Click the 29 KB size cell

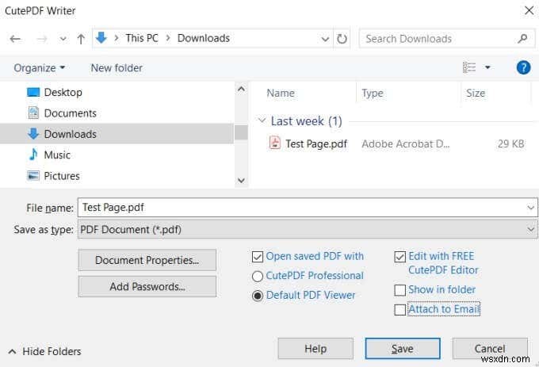pos(510,143)
